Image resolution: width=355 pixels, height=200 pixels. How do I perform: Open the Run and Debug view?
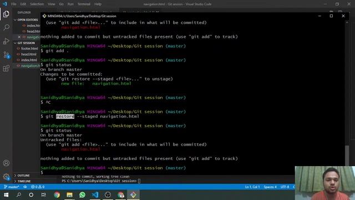6,41
